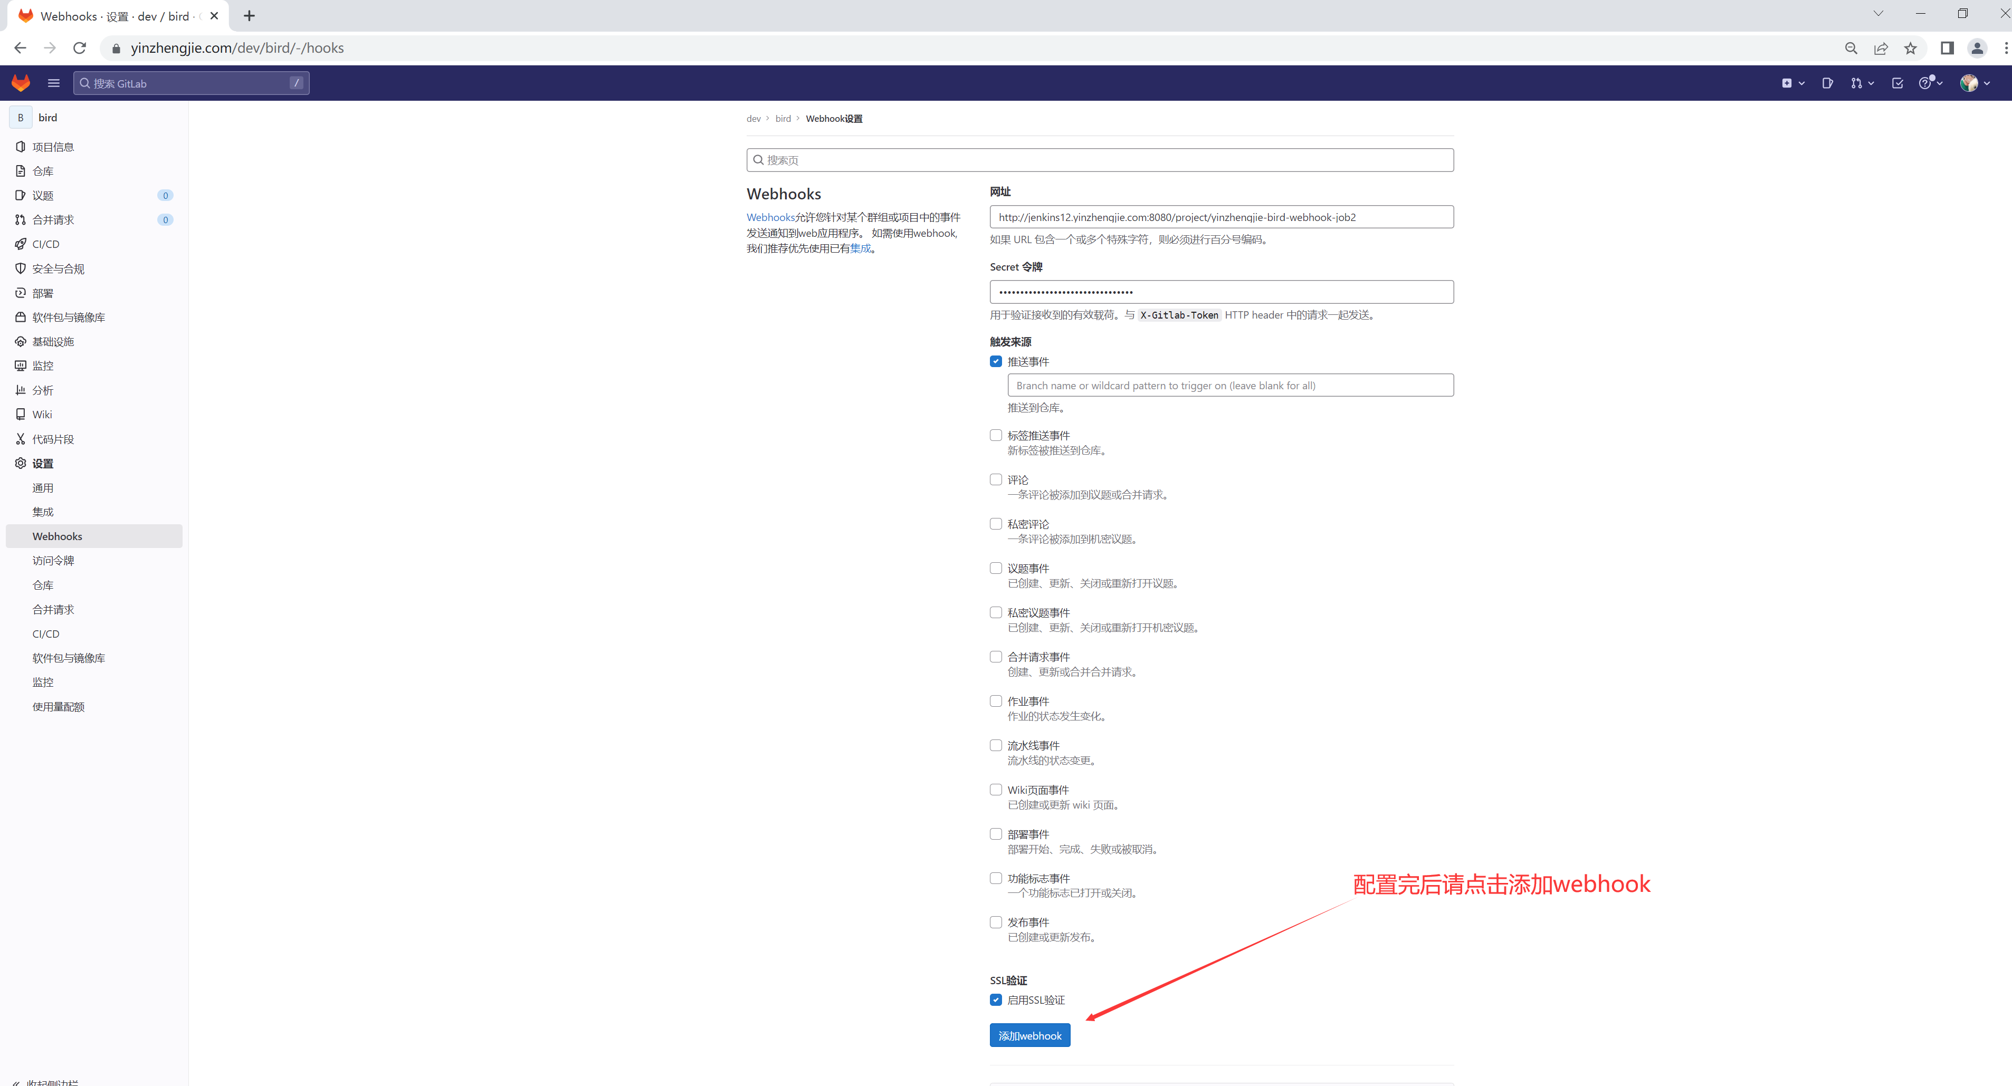Screen dimensions: 2012x1086
Task: Select 集成 under settings menu
Action: tap(43, 512)
